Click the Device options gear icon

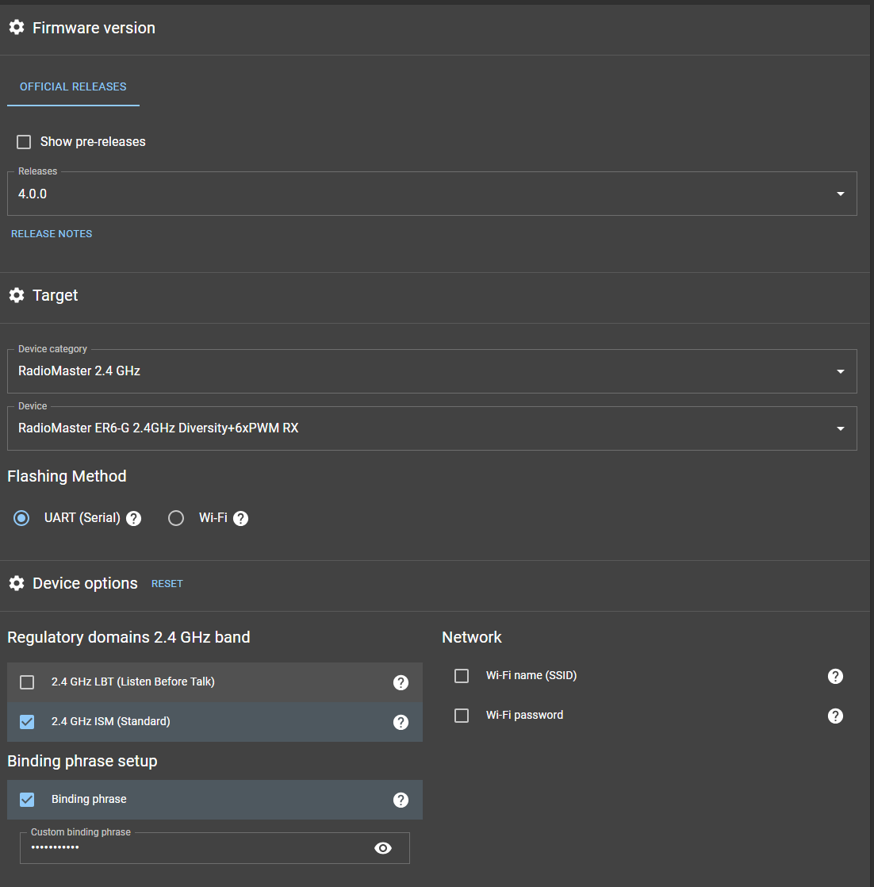(17, 583)
